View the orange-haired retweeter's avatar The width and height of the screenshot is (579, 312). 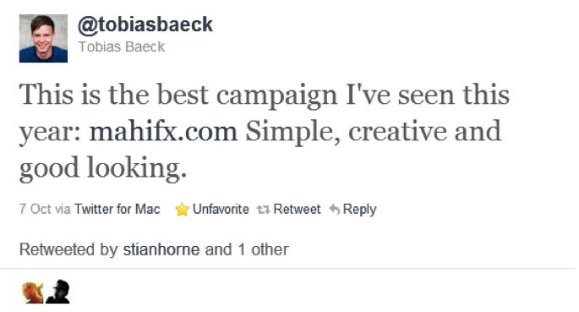pos(32,292)
